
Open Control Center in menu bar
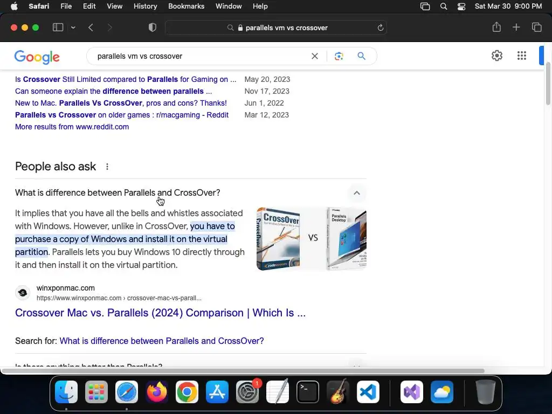click(461, 6)
